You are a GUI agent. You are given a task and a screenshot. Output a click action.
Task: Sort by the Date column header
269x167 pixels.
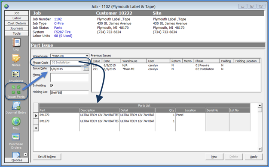111,61
